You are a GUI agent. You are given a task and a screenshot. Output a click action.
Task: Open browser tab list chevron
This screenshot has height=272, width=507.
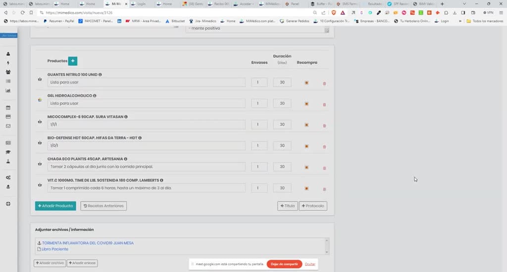464,4
